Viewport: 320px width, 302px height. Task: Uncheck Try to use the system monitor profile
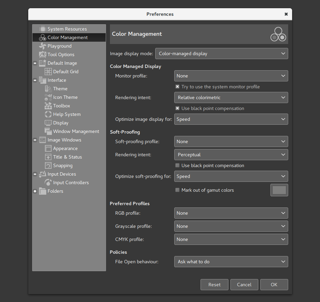[177, 87]
